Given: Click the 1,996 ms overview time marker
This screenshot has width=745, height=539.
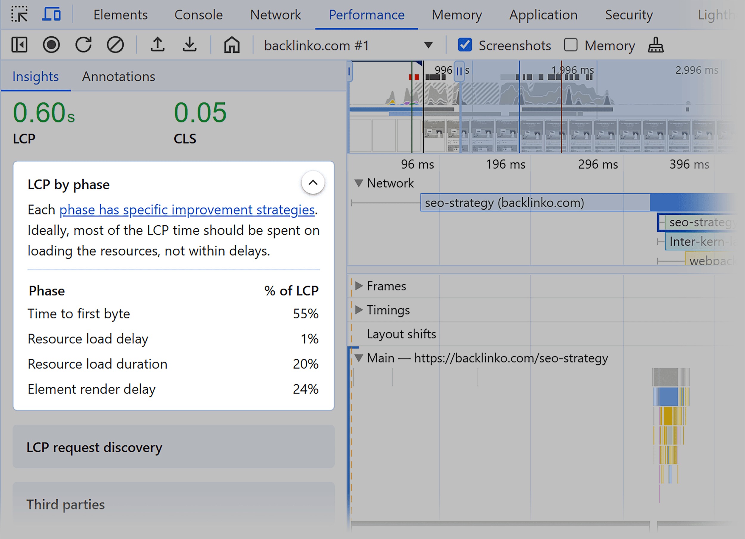Looking at the screenshot, I should (572, 70).
